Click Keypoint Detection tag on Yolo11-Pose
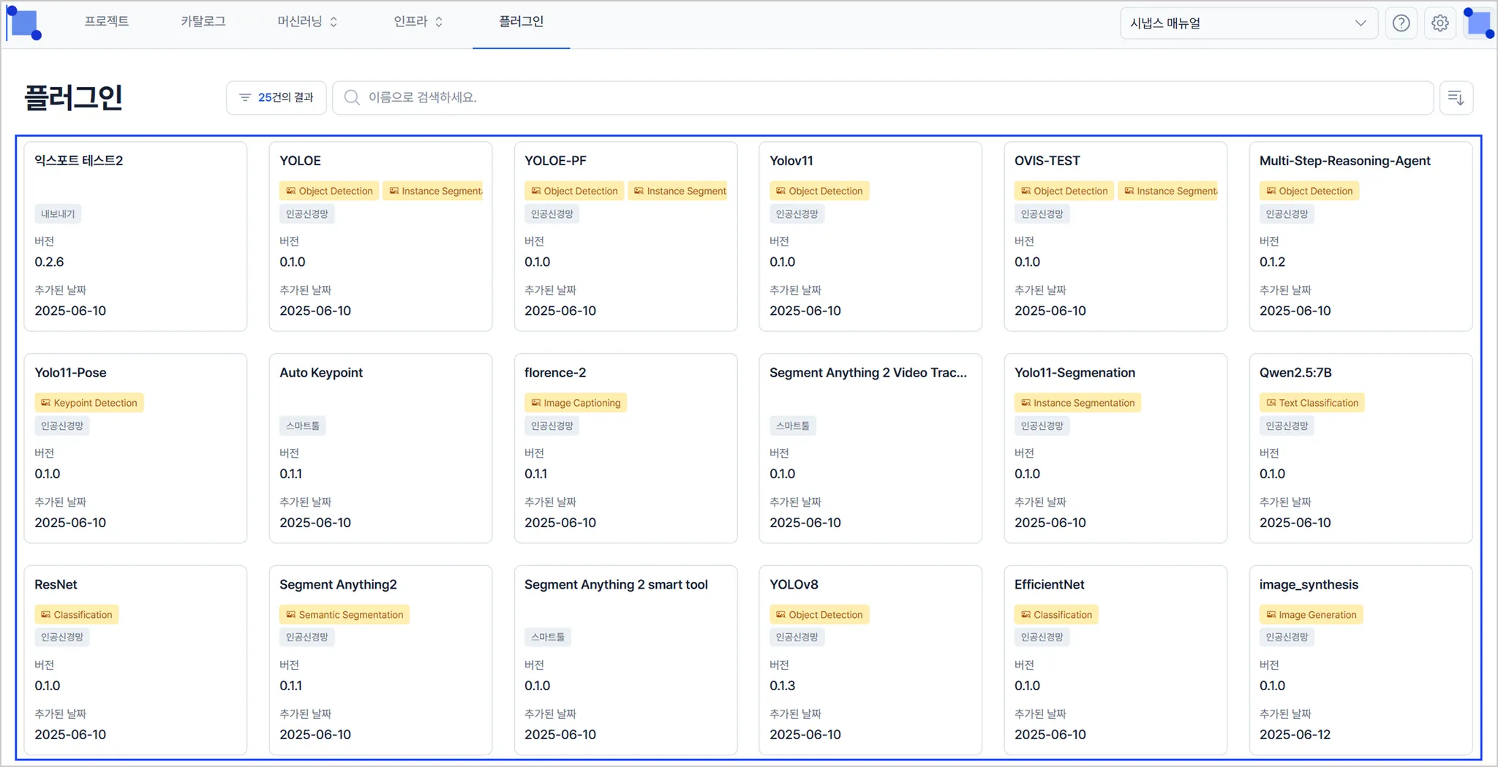 (x=89, y=403)
